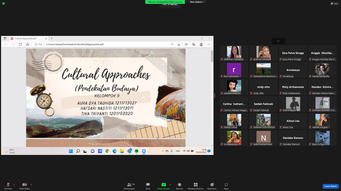Open Windows taskbar Search
The image size is (341, 191).
click(78, 151)
